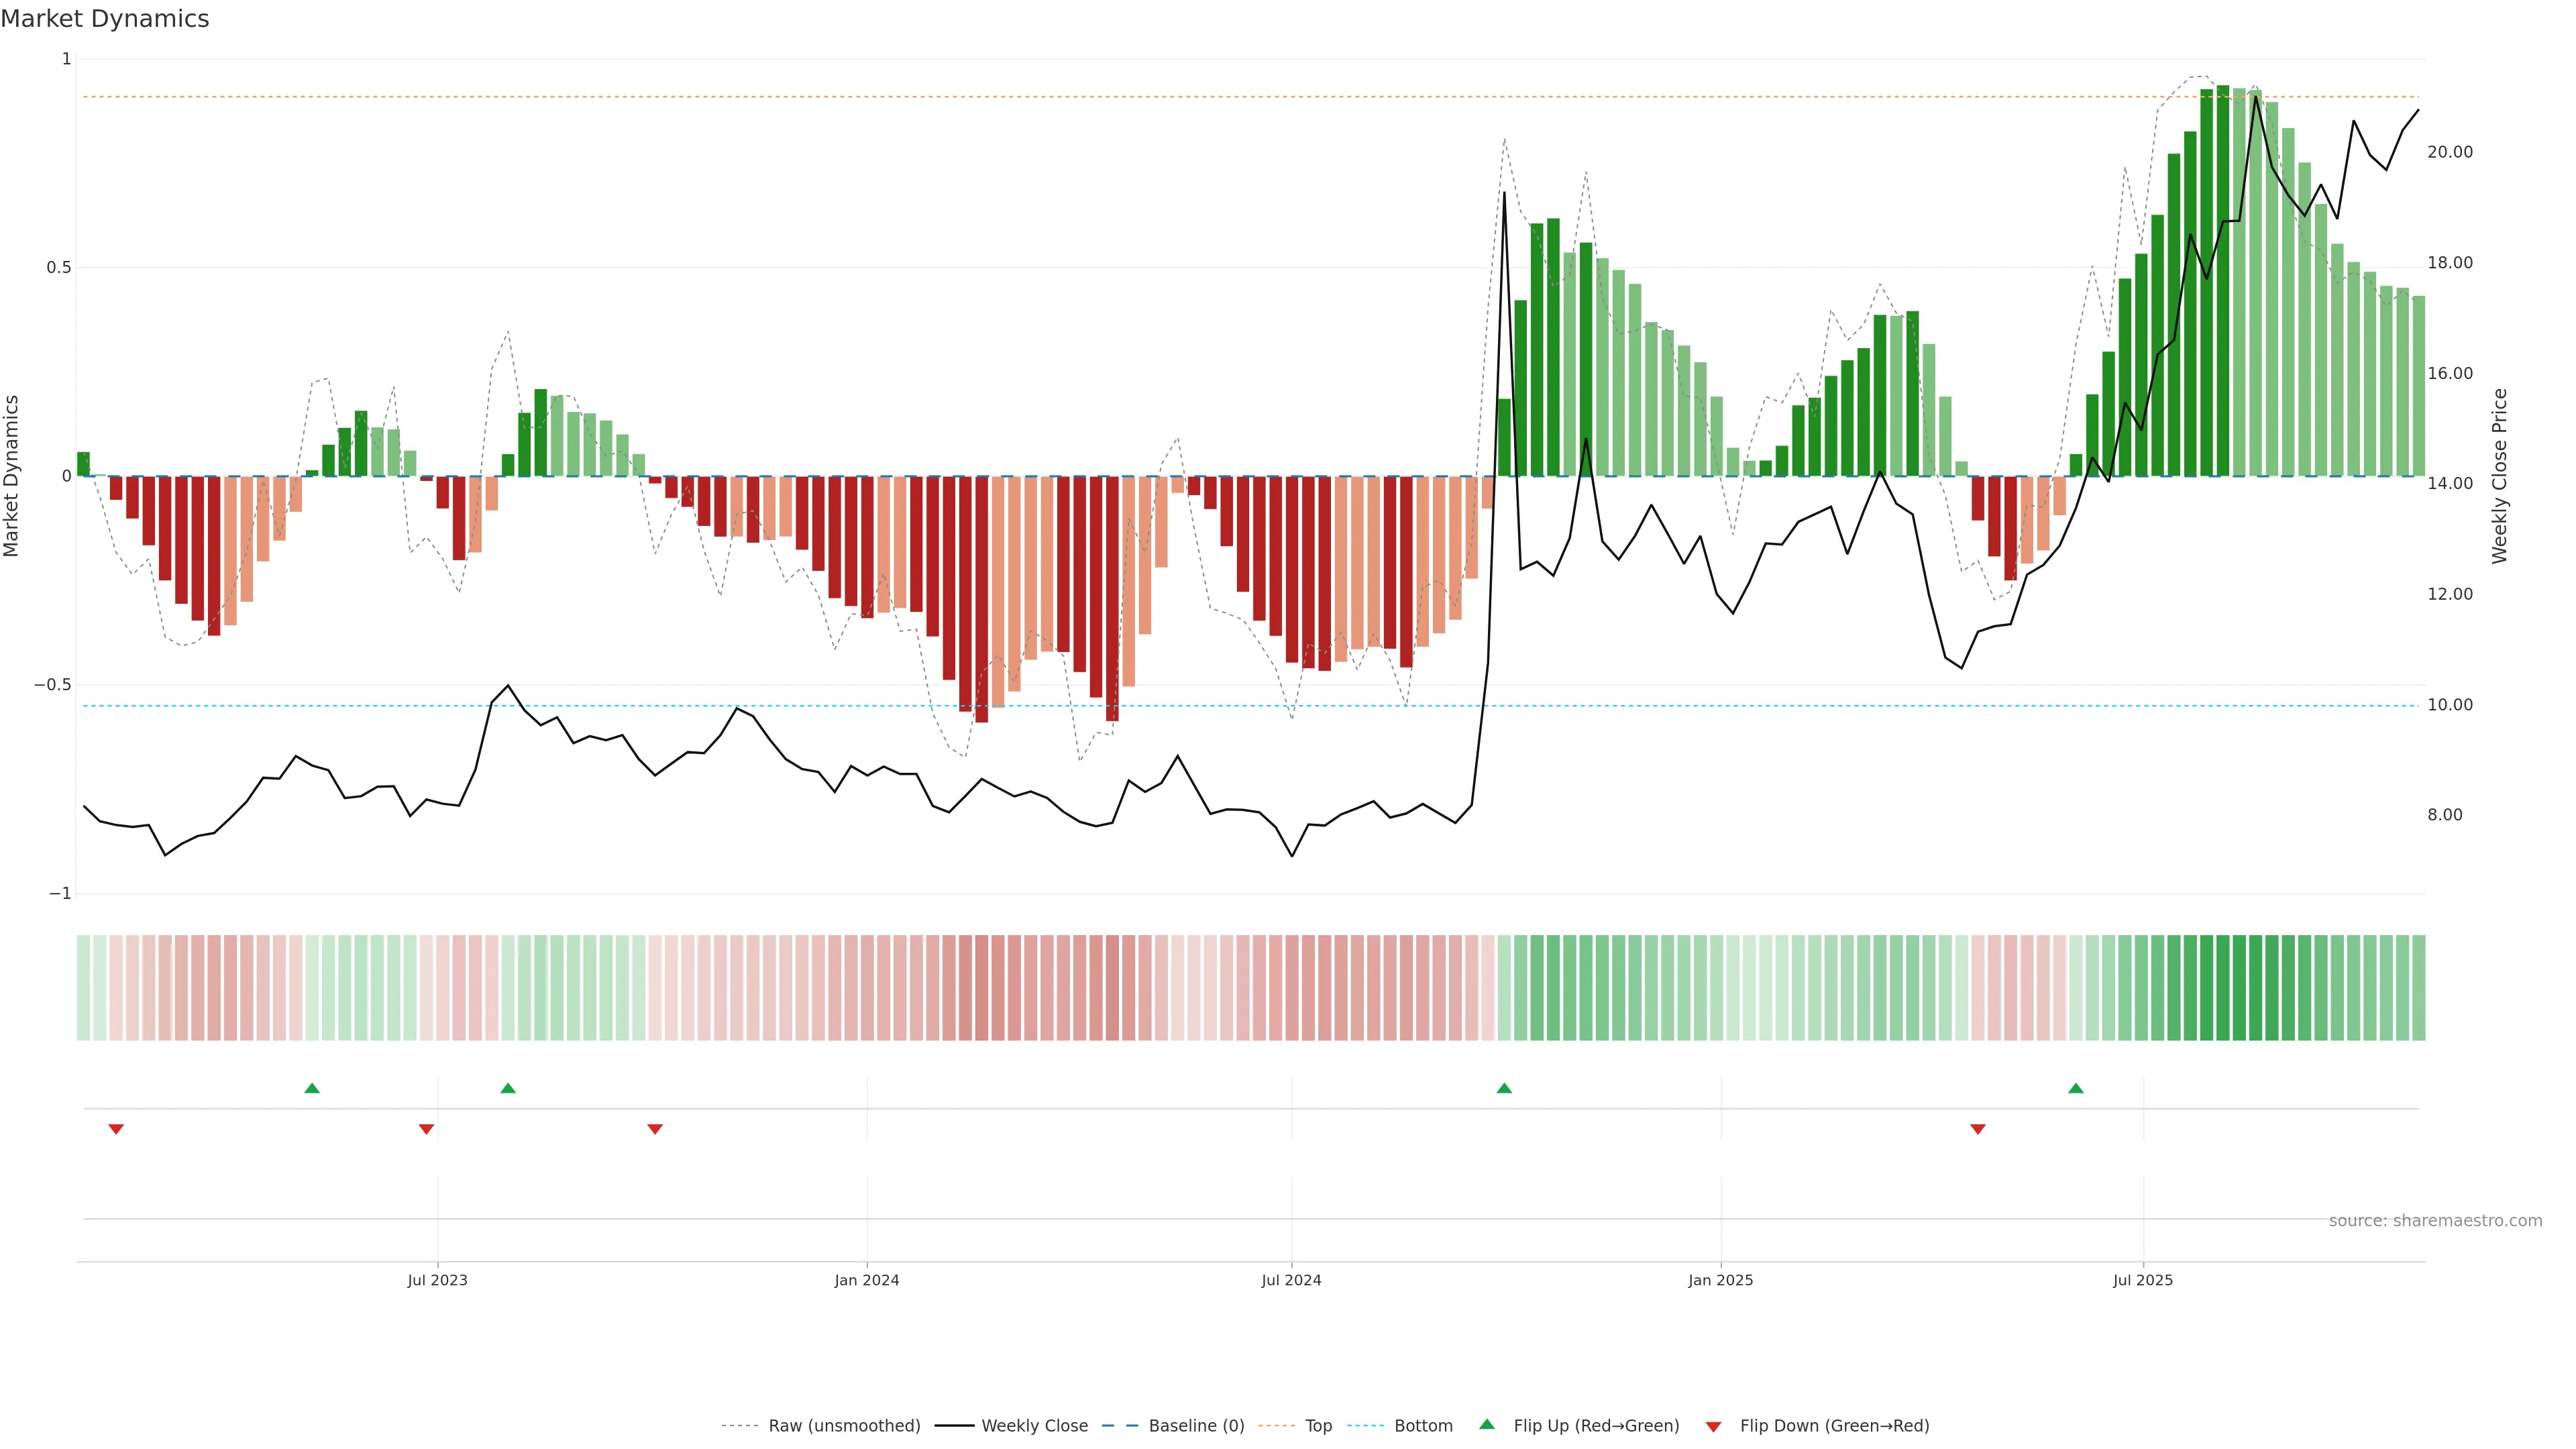Screen dimensions: 2576x1449
Task: Click the flip-up marker before July 2025
Action: (x=2075, y=1088)
